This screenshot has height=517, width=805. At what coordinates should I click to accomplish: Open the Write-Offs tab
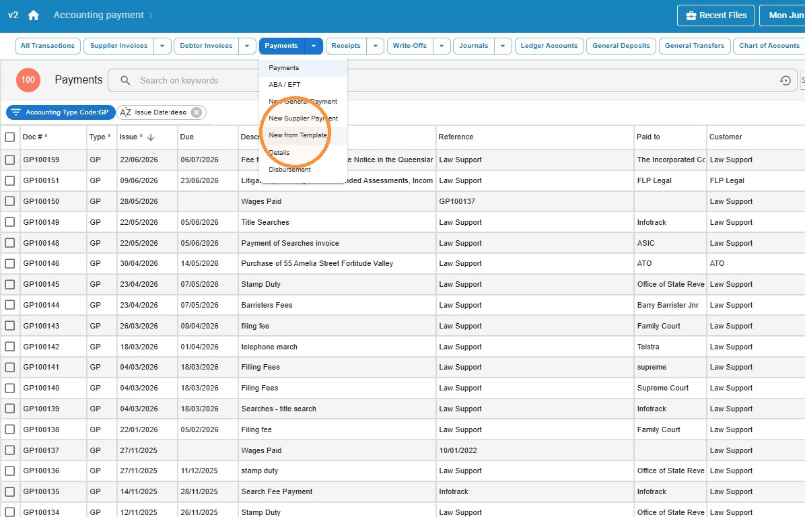pyautogui.click(x=410, y=46)
